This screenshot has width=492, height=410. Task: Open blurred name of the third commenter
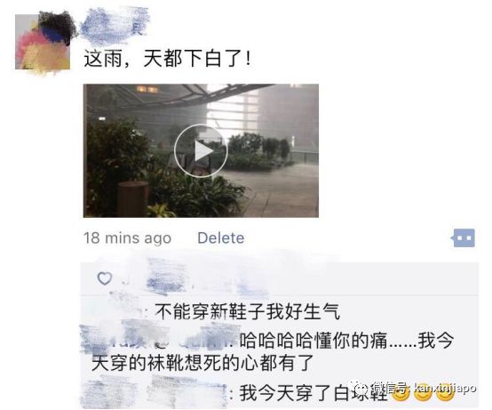pos(155,393)
